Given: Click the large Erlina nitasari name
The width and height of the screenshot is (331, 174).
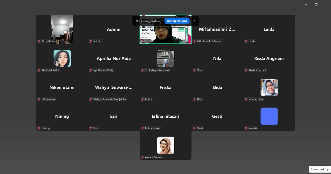Looking at the screenshot, I should (165, 116).
